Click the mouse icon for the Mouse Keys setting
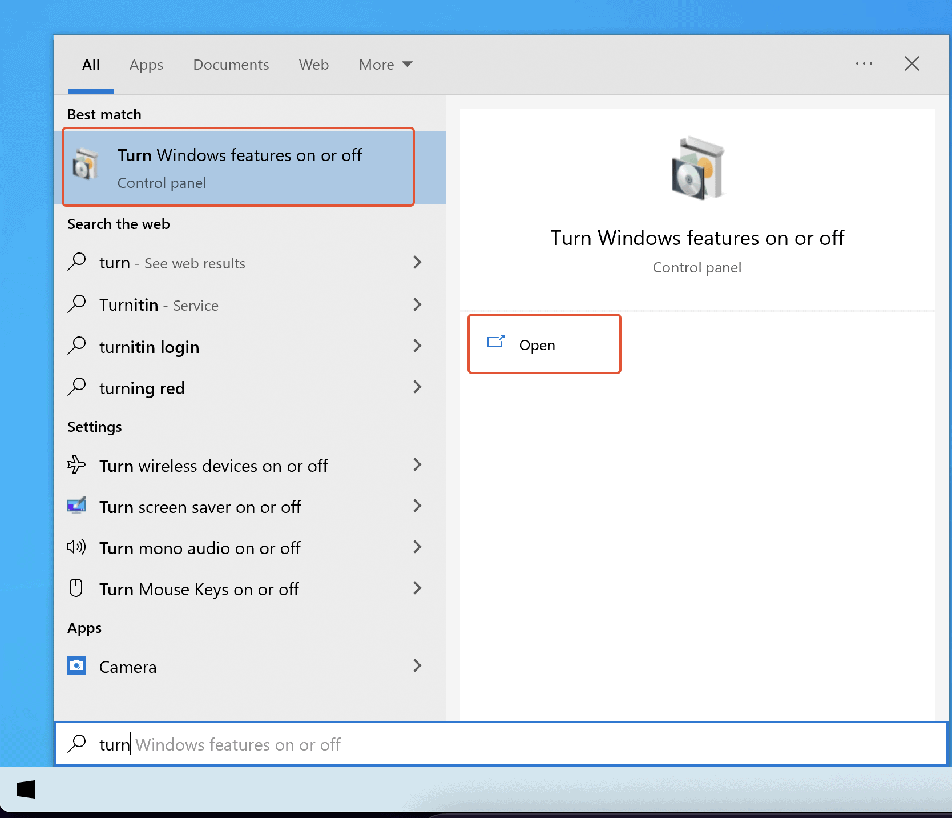The width and height of the screenshot is (952, 818). (x=76, y=588)
